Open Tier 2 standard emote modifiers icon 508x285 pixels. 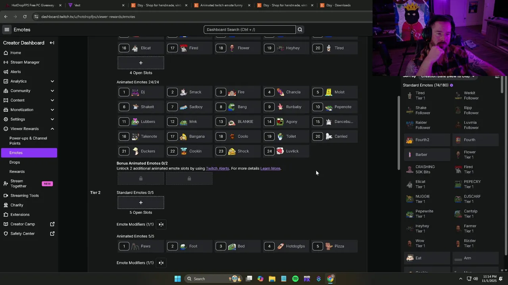pos(161,224)
